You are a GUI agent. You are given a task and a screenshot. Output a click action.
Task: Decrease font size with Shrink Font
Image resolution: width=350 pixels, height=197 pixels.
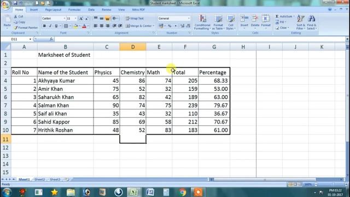click(86, 19)
